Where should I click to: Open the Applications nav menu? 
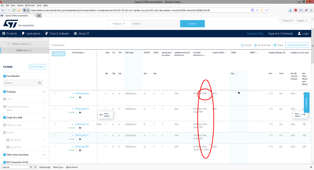31,33
